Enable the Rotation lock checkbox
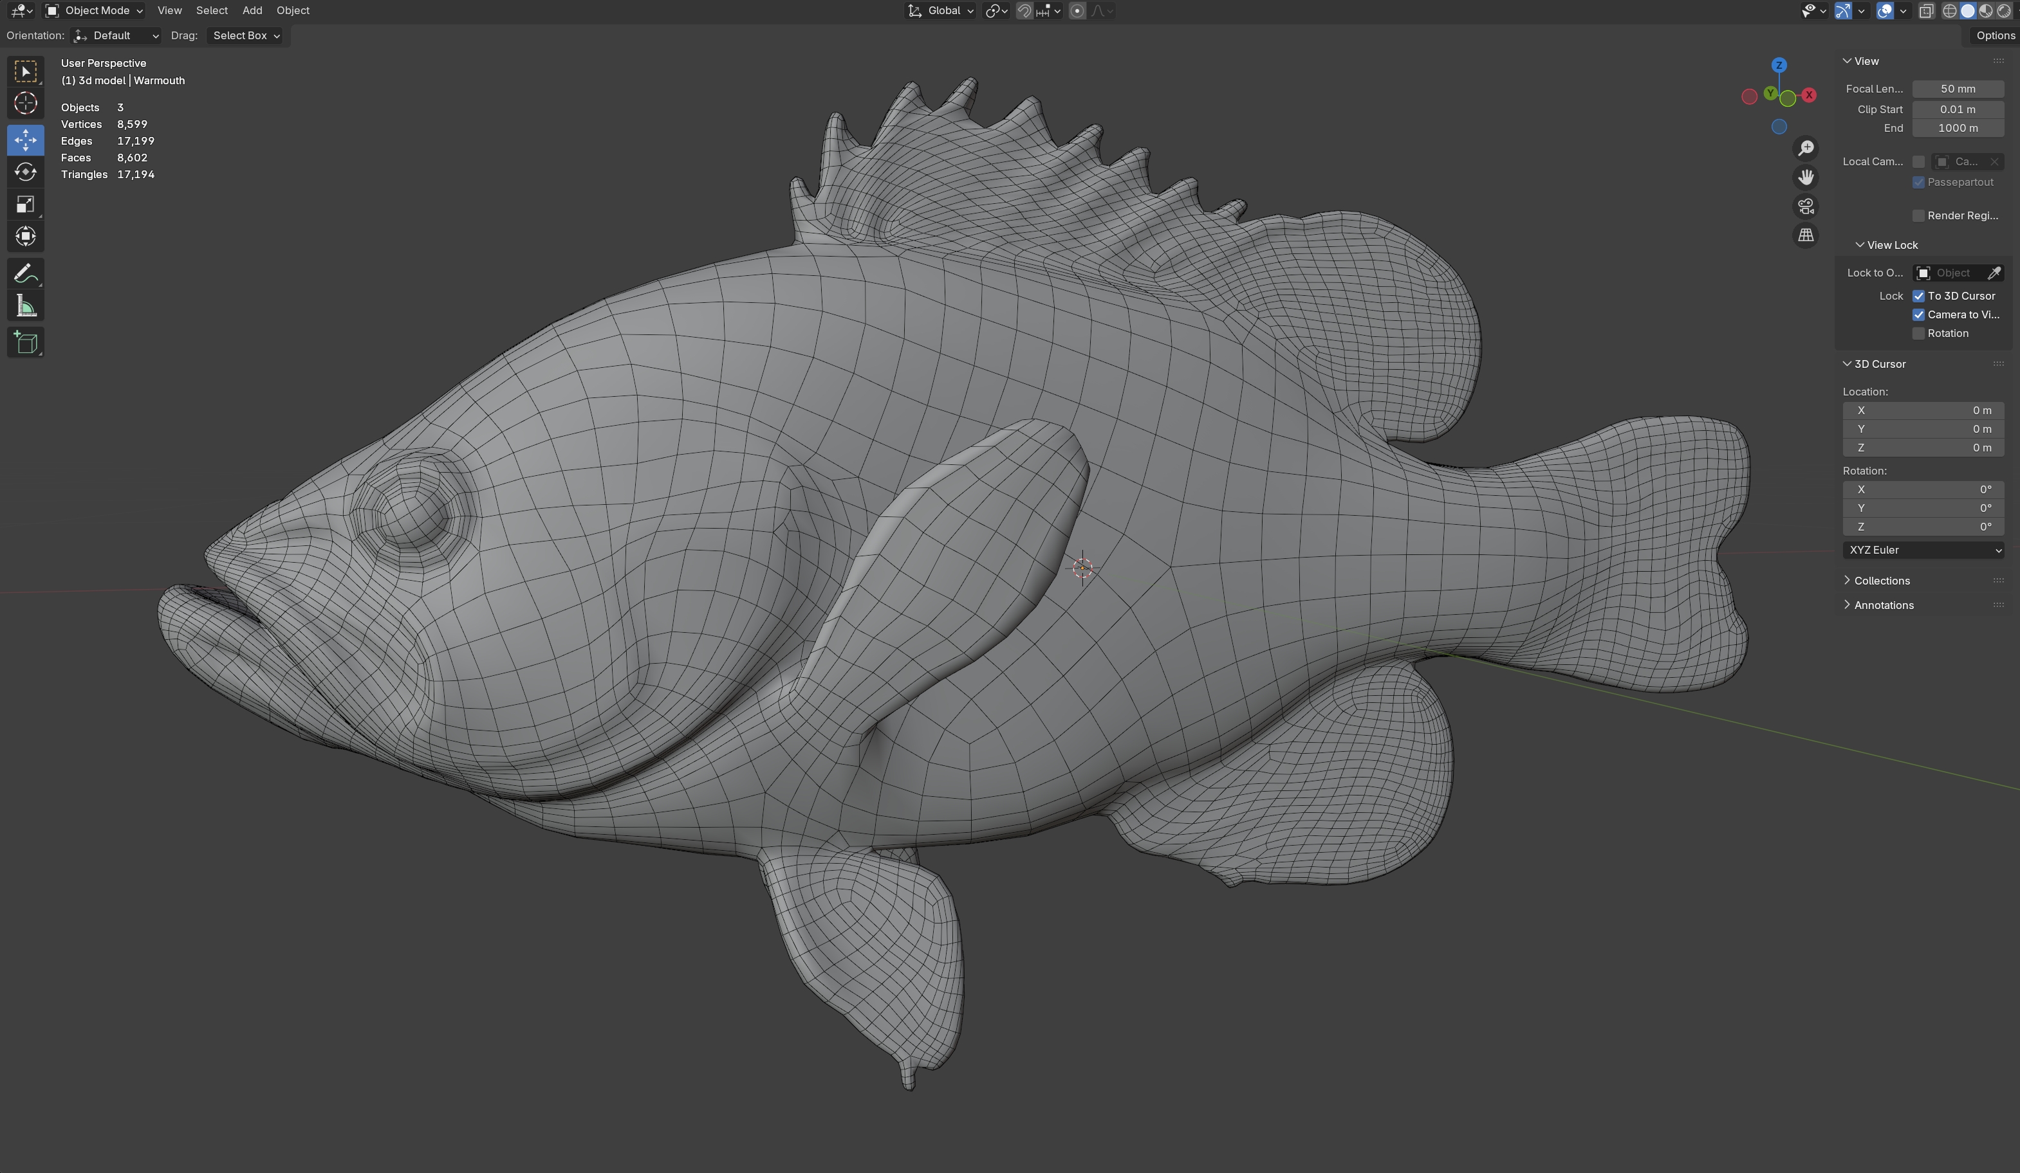2020x1173 pixels. click(1918, 333)
